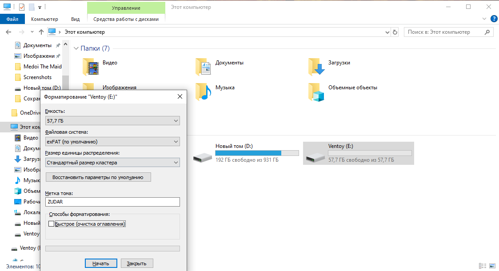This screenshot has height=271, width=499.
Task: Click the Метка тома text field
Action: [x=112, y=202]
